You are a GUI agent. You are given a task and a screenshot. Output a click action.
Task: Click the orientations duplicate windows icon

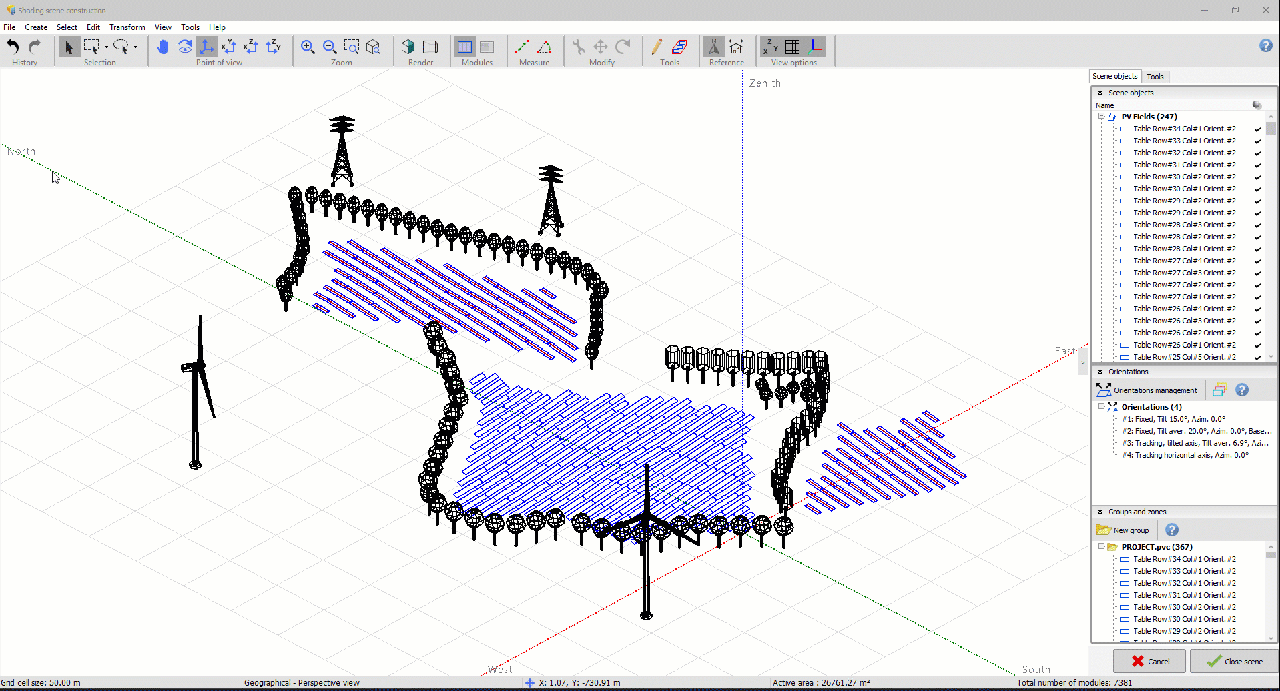(x=1219, y=390)
